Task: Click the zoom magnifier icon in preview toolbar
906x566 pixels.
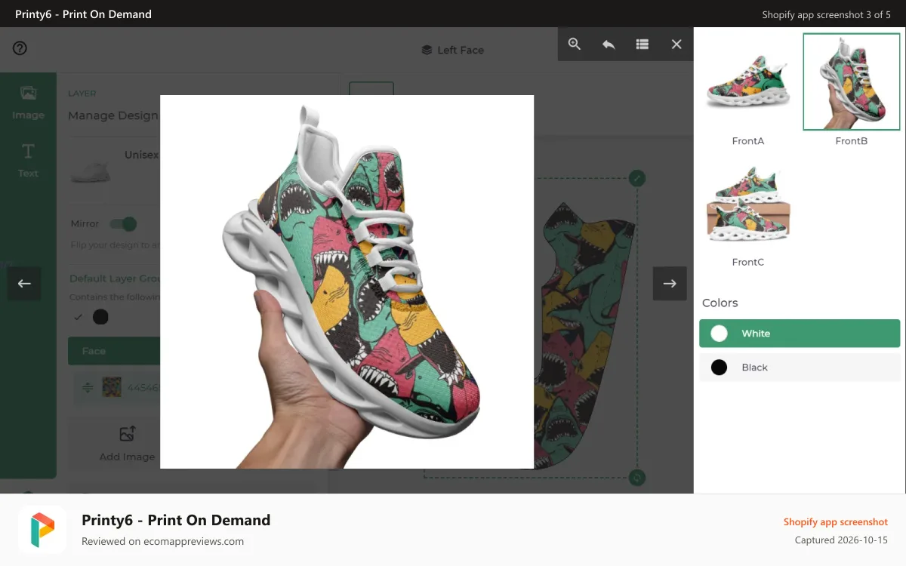Action: [x=575, y=44]
